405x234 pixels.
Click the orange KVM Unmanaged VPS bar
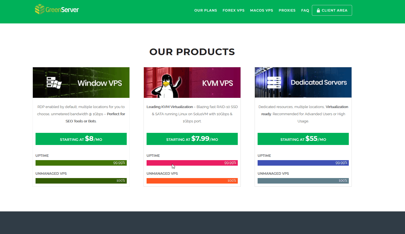pyautogui.click(x=192, y=181)
